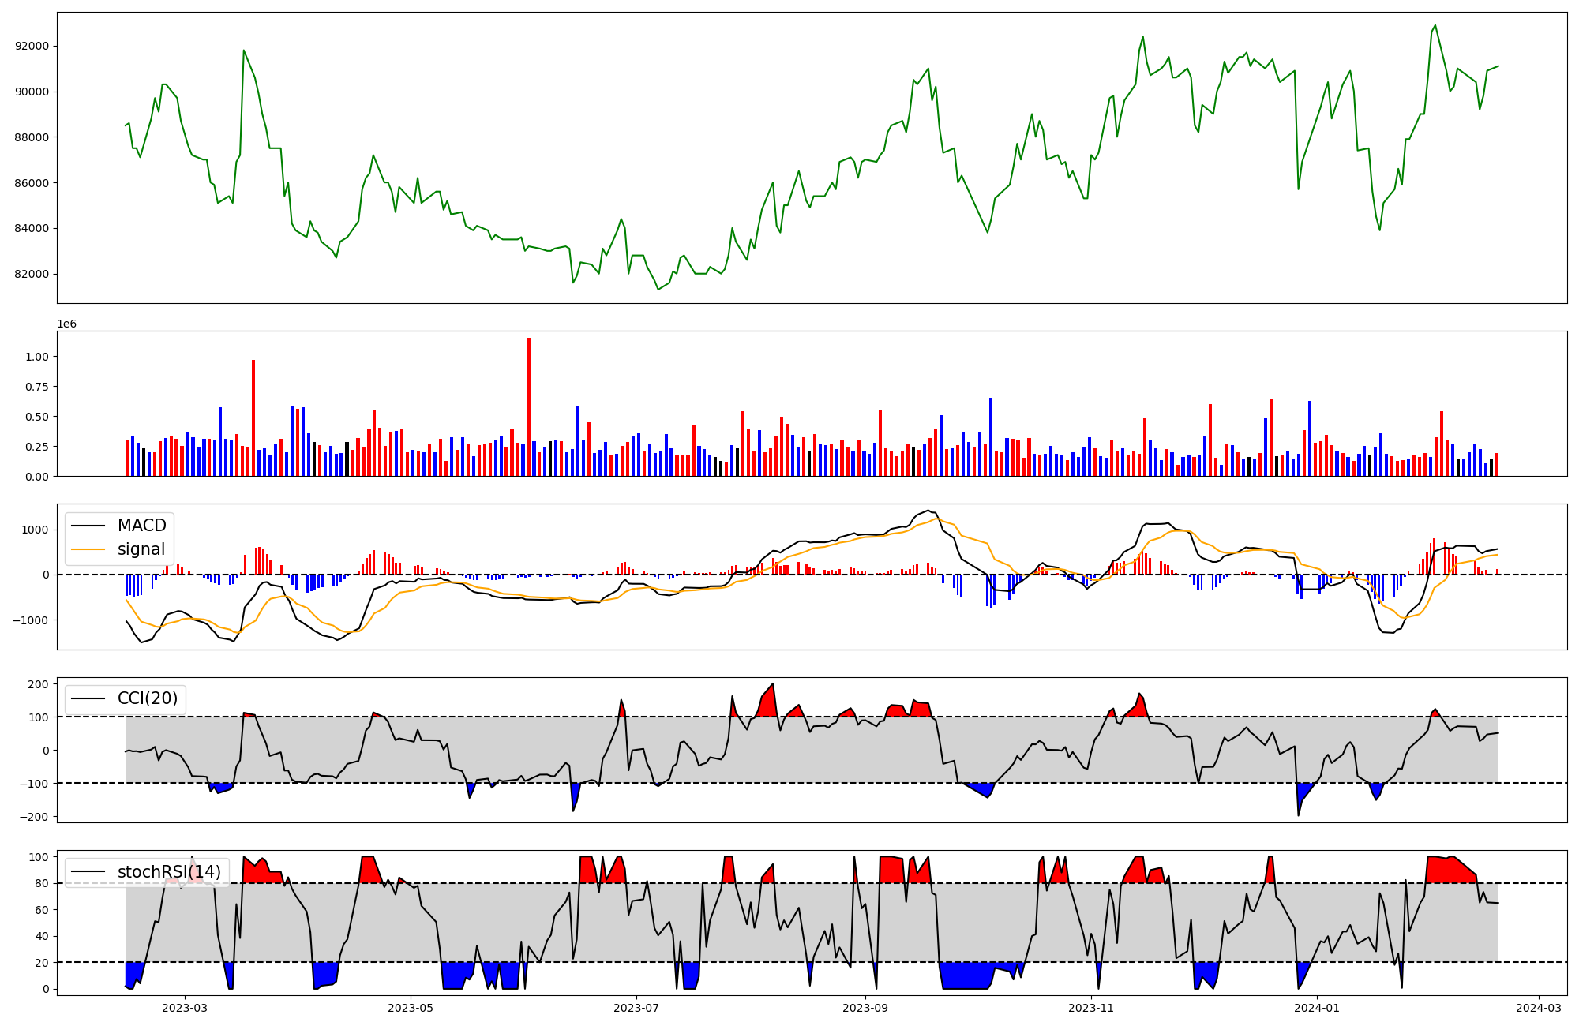Viewport: 1579px width, 1026px height.
Task: Click the 2023-11 x-axis date label
Action: 1090,1008
